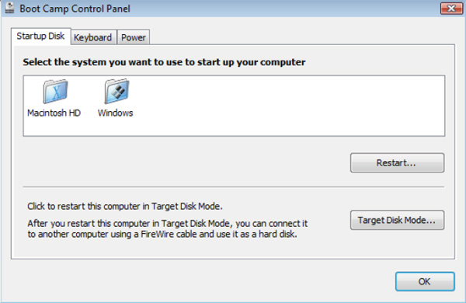The width and height of the screenshot is (466, 303).
Task: Activate the Target Disk Mode... button
Action: click(x=397, y=220)
